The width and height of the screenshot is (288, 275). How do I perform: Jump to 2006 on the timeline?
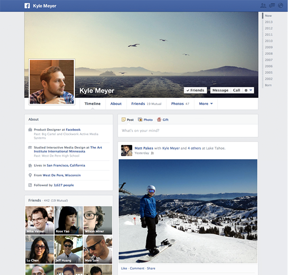tap(268, 66)
